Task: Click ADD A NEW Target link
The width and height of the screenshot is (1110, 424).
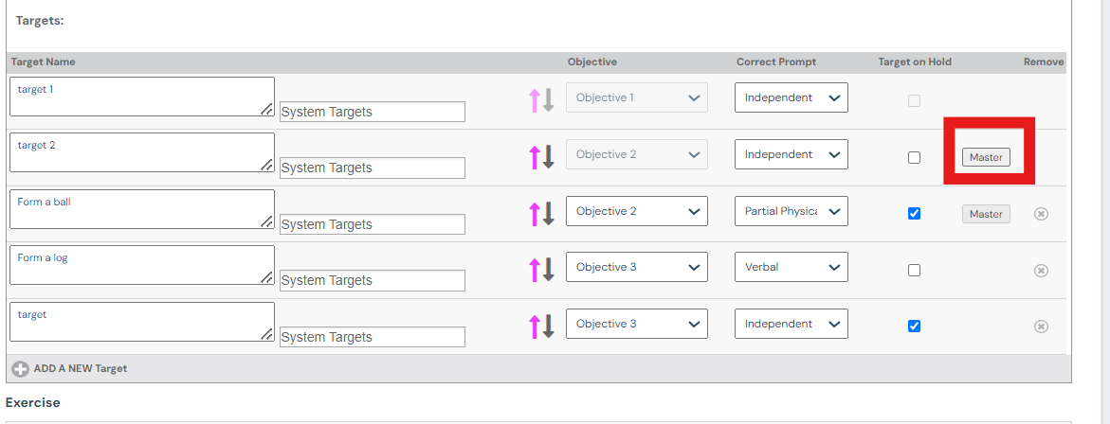Action: click(x=80, y=368)
